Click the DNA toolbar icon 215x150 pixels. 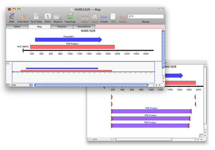[12, 17]
